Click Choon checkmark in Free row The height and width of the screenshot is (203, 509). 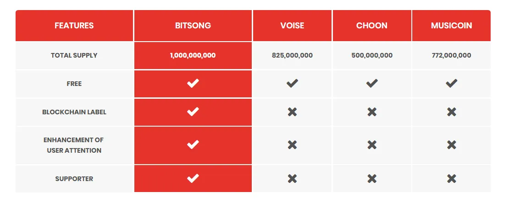tap(372, 84)
